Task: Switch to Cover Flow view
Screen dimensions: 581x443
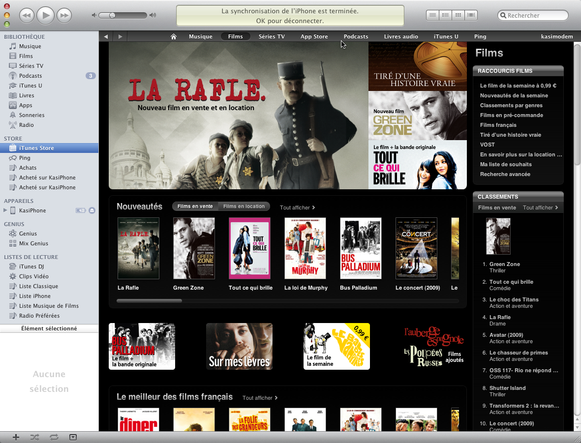Action: [471, 15]
